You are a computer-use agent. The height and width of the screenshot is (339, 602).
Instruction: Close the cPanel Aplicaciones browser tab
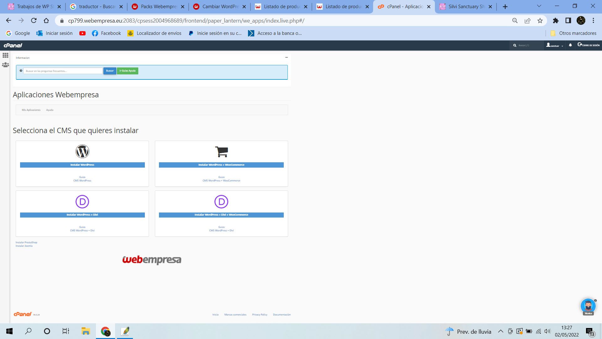[x=429, y=7]
